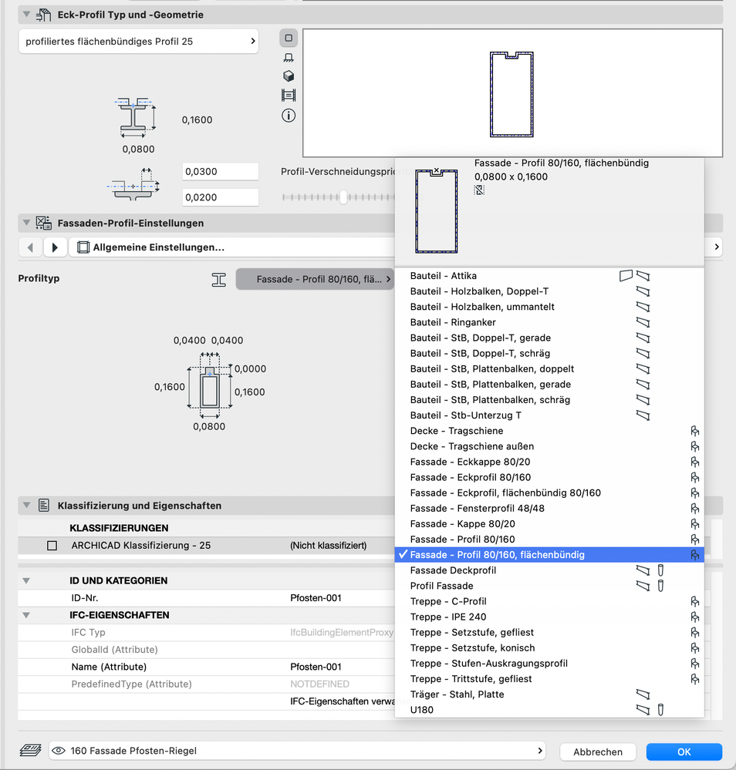Go to next settings page arrow
Screen dimensions: 736x770
(55, 247)
